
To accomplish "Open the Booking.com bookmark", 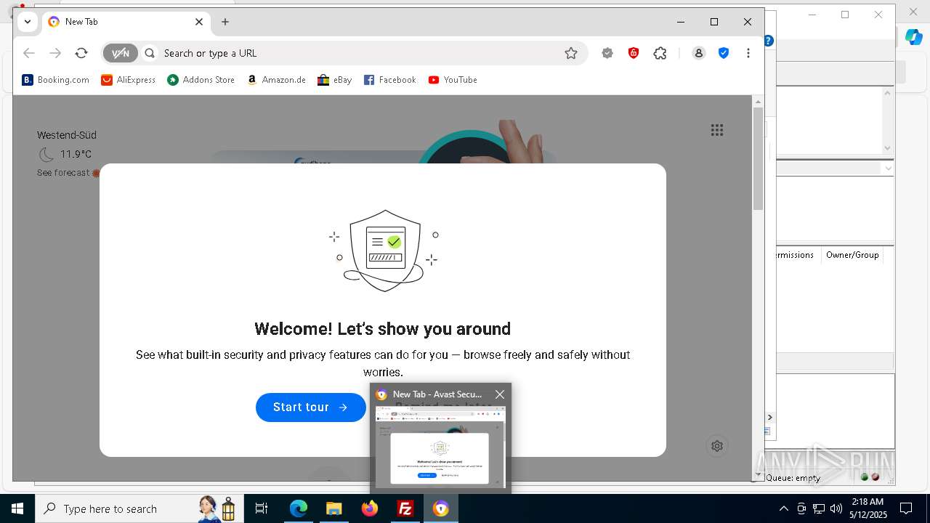I will click(56, 80).
